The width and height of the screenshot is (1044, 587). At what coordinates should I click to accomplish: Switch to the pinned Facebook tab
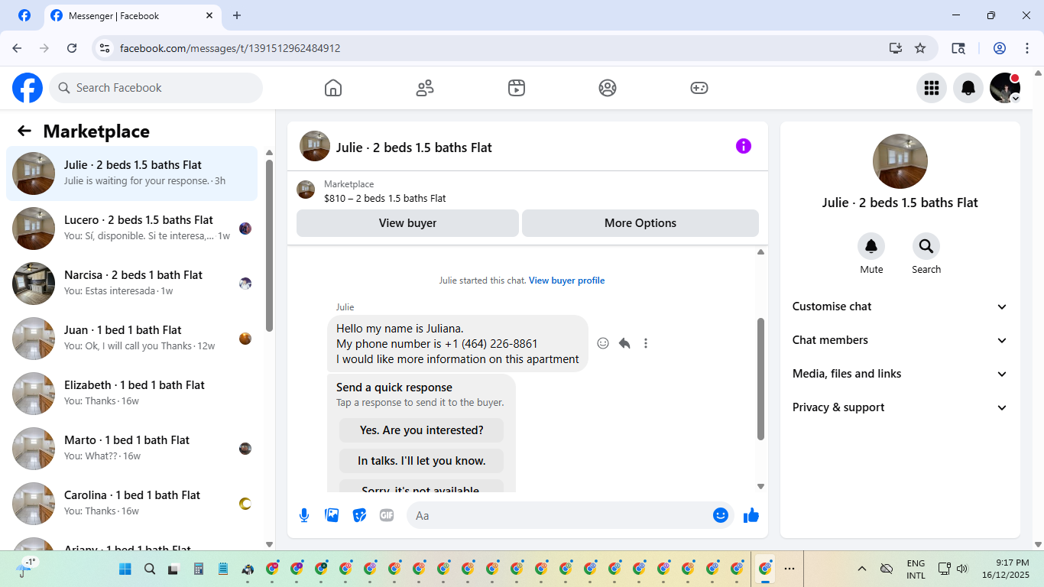24,15
